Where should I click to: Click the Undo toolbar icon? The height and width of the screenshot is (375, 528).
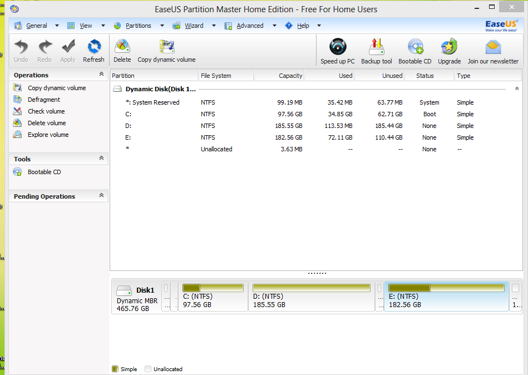click(21, 47)
